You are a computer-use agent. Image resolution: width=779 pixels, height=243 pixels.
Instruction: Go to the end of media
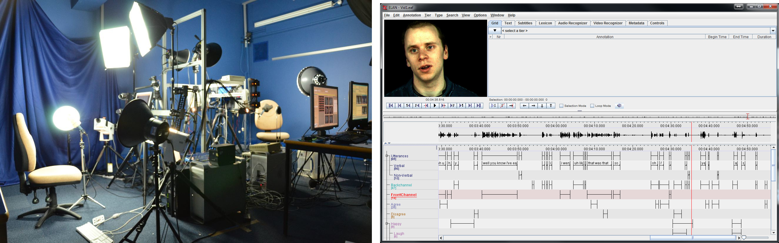[x=479, y=106]
